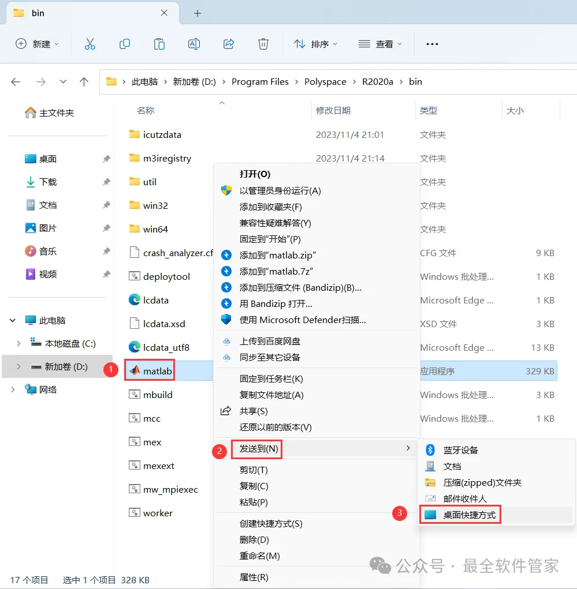The width and height of the screenshot is (577, 589).
Task: Expand the 本地磁盘 (C:) tree node
Action: 18,343
